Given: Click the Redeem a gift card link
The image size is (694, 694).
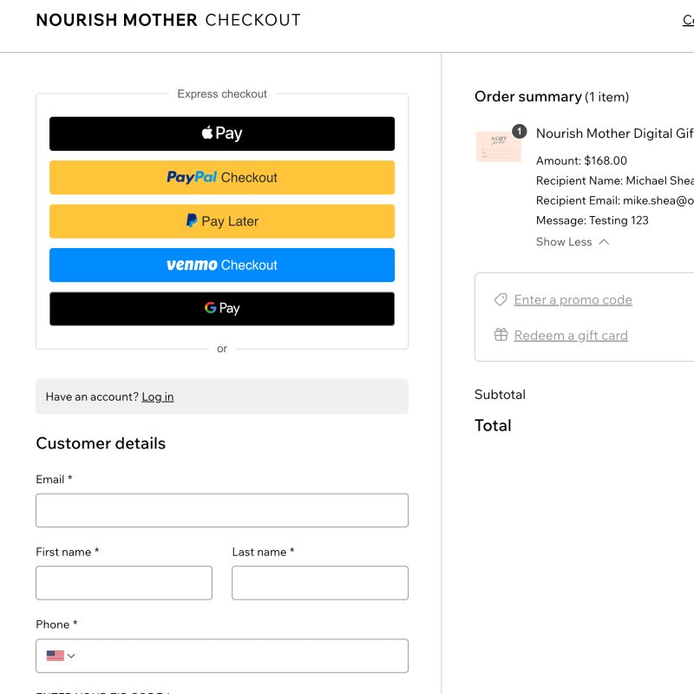Looking at the screenshot, I should 571,336.
